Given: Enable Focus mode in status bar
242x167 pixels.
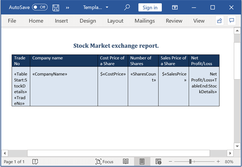Looking at the screenshot, I should point(104,161).
